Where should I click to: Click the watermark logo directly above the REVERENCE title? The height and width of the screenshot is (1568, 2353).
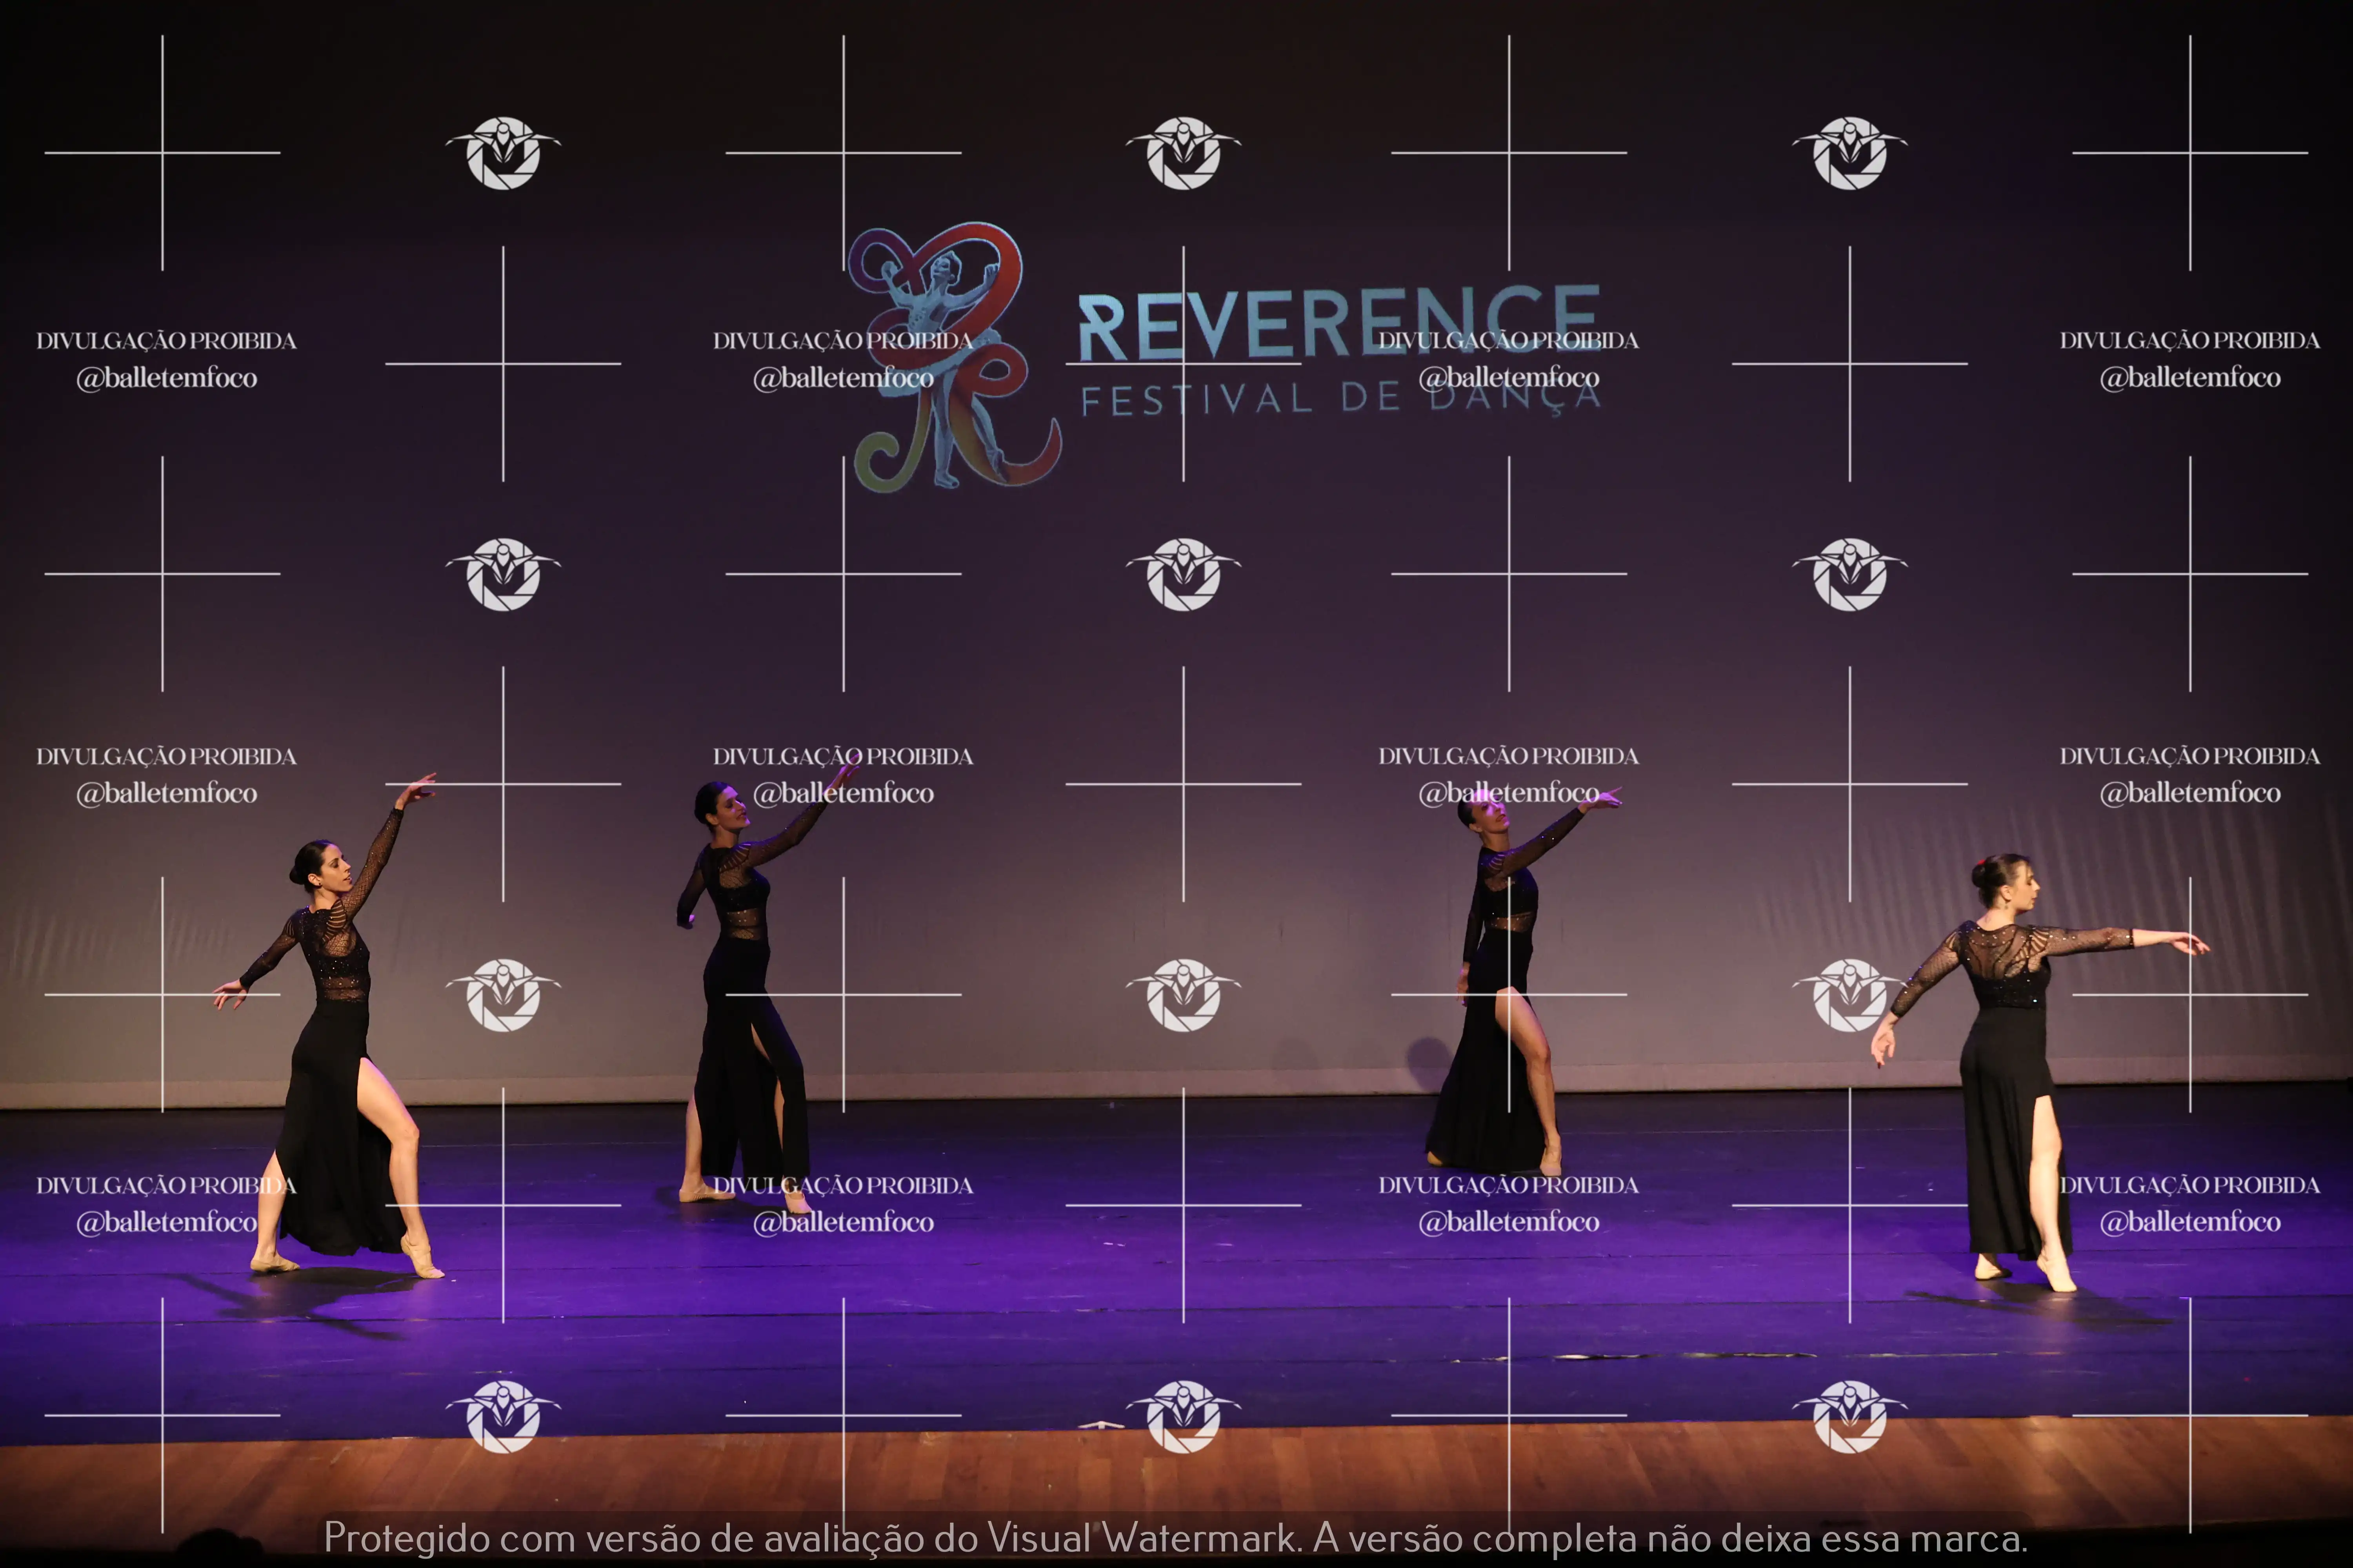click(1184, 153)
